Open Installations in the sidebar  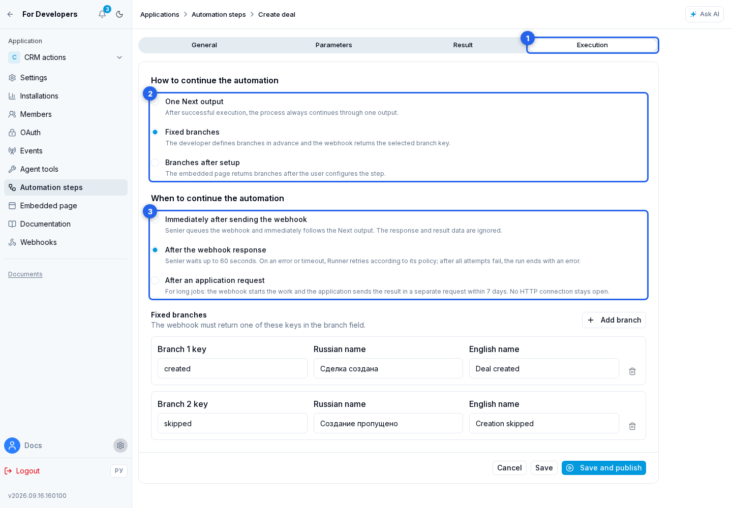(x=66, y=96)
